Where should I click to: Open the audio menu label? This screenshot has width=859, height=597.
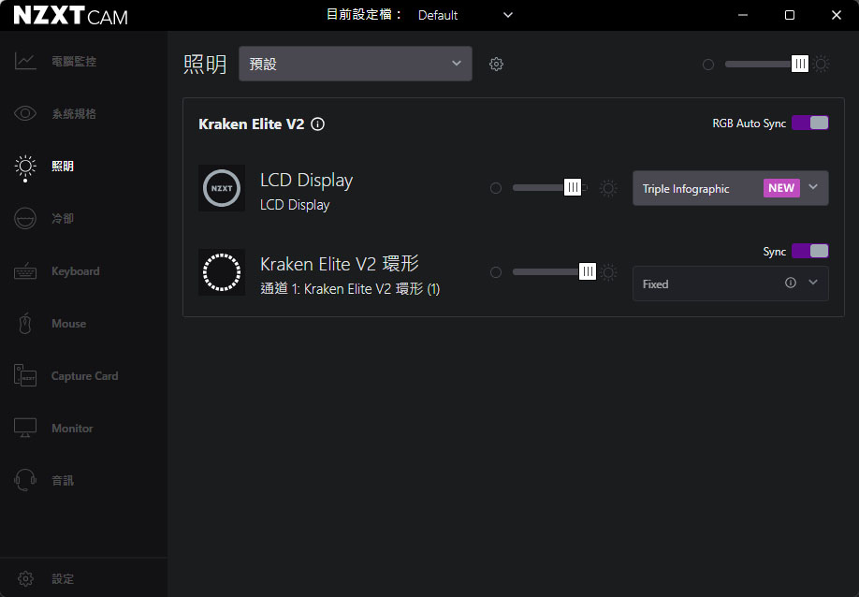[x=63, y=481]
